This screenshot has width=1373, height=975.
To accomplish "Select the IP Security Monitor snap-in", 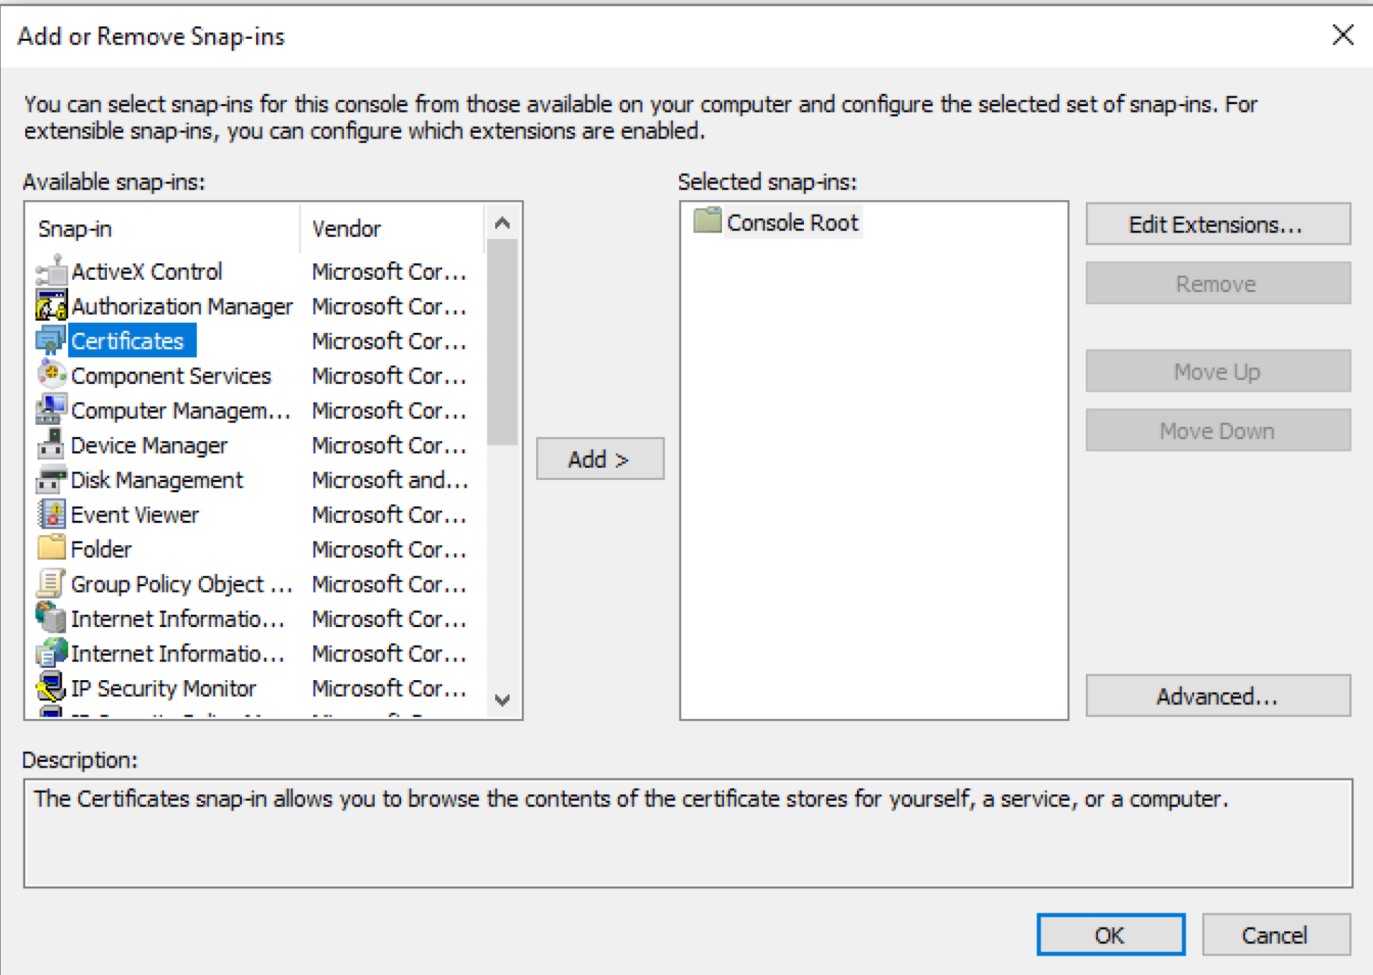I will tap(164, 688).
